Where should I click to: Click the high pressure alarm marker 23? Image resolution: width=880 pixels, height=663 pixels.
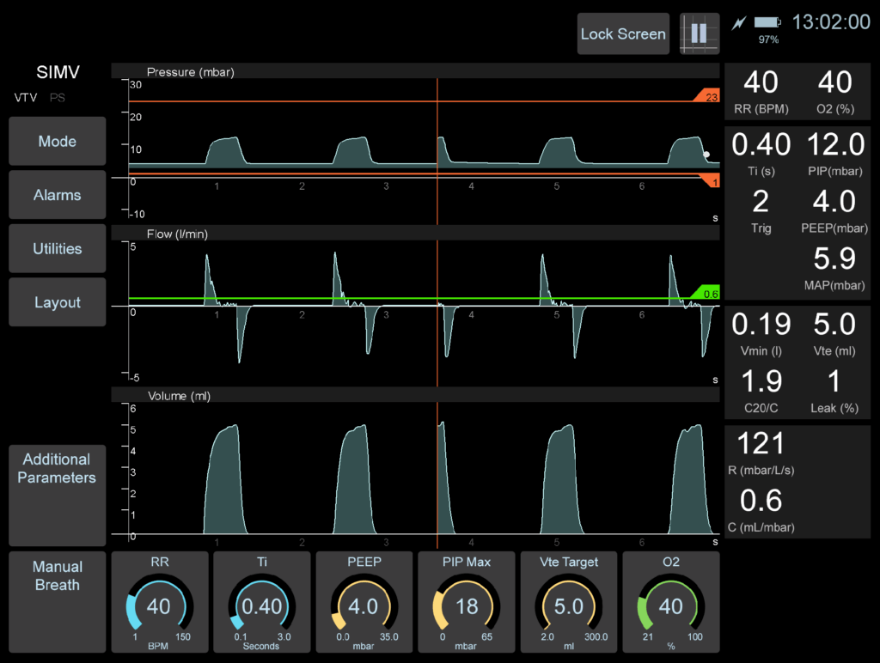click(x=707, y=95)
